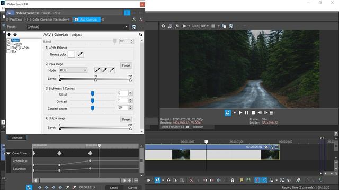
Task: Enable the Adjust checkbox
Action: [x=8, y=40]
